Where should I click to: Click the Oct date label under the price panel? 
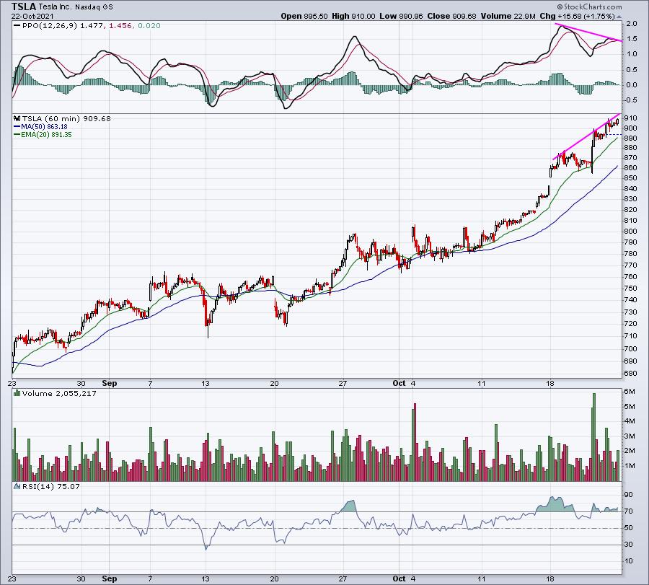(399, 383)
